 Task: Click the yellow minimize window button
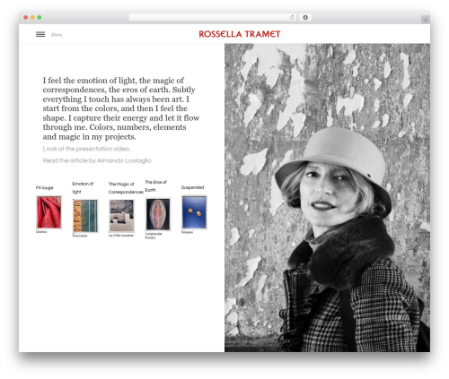pyautogui.click(x=32, y=17)
